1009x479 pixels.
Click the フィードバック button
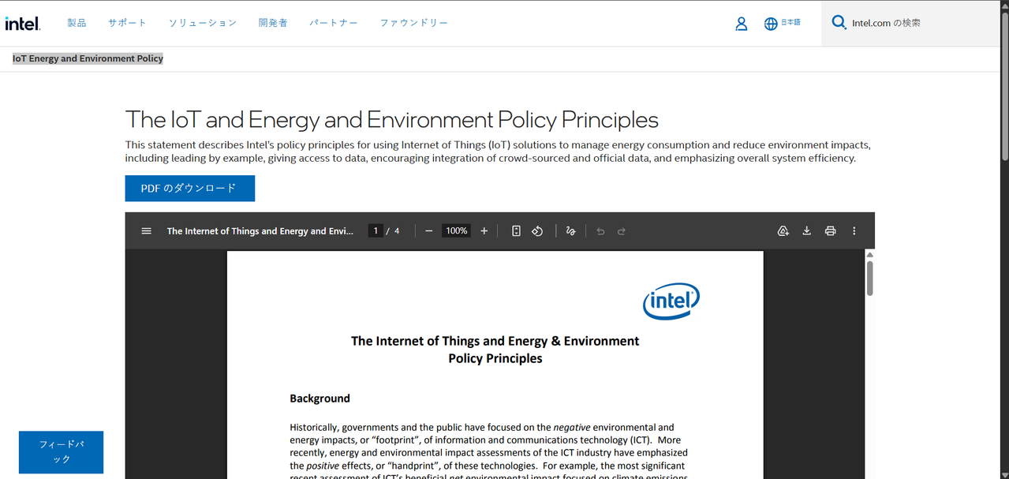tap(61, 452)
